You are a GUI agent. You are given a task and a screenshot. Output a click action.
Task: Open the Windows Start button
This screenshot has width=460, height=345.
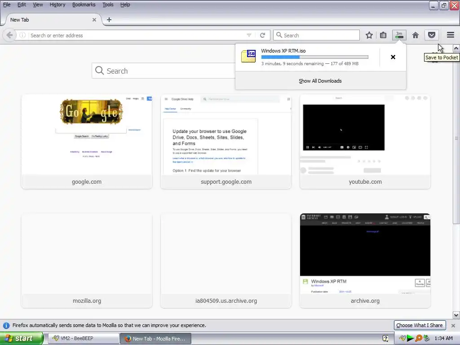pyautogui.click(x=21, y=339)
